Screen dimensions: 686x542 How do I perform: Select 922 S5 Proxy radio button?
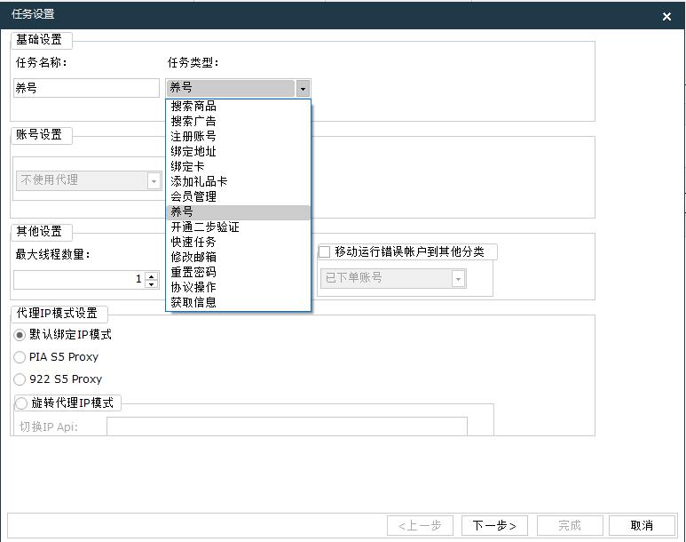pyautogui.click(x=20, y=379)
